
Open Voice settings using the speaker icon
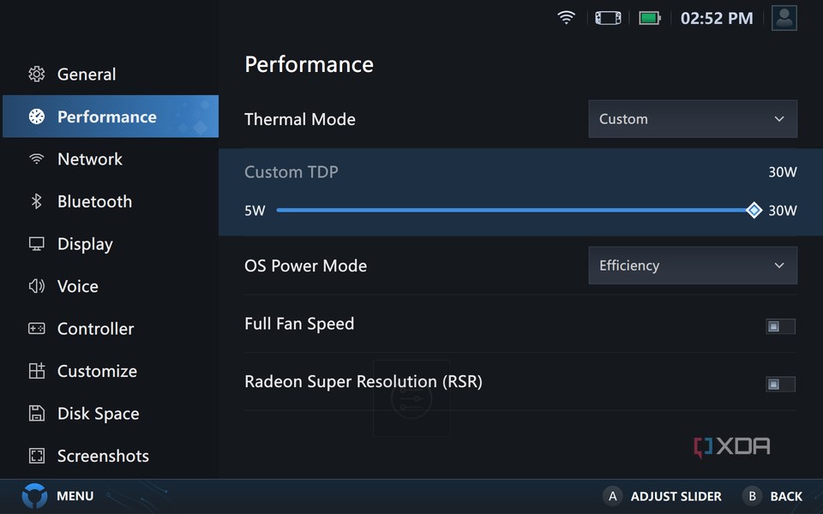(x=38, y=286)
